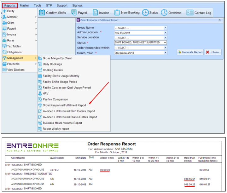Open the Admin Location dropdown
Screen dimensions: 227x193
[165, 33]
